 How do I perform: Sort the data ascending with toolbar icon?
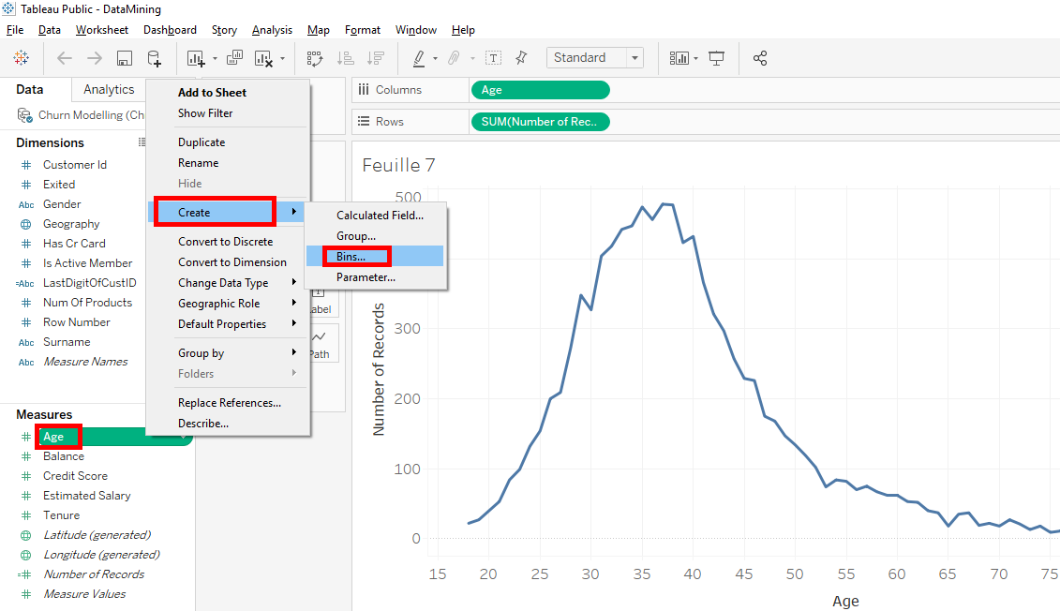coord(346,57)
